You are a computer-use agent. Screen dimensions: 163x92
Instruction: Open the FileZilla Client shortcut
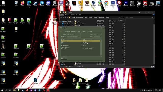(x=119, y=4)
